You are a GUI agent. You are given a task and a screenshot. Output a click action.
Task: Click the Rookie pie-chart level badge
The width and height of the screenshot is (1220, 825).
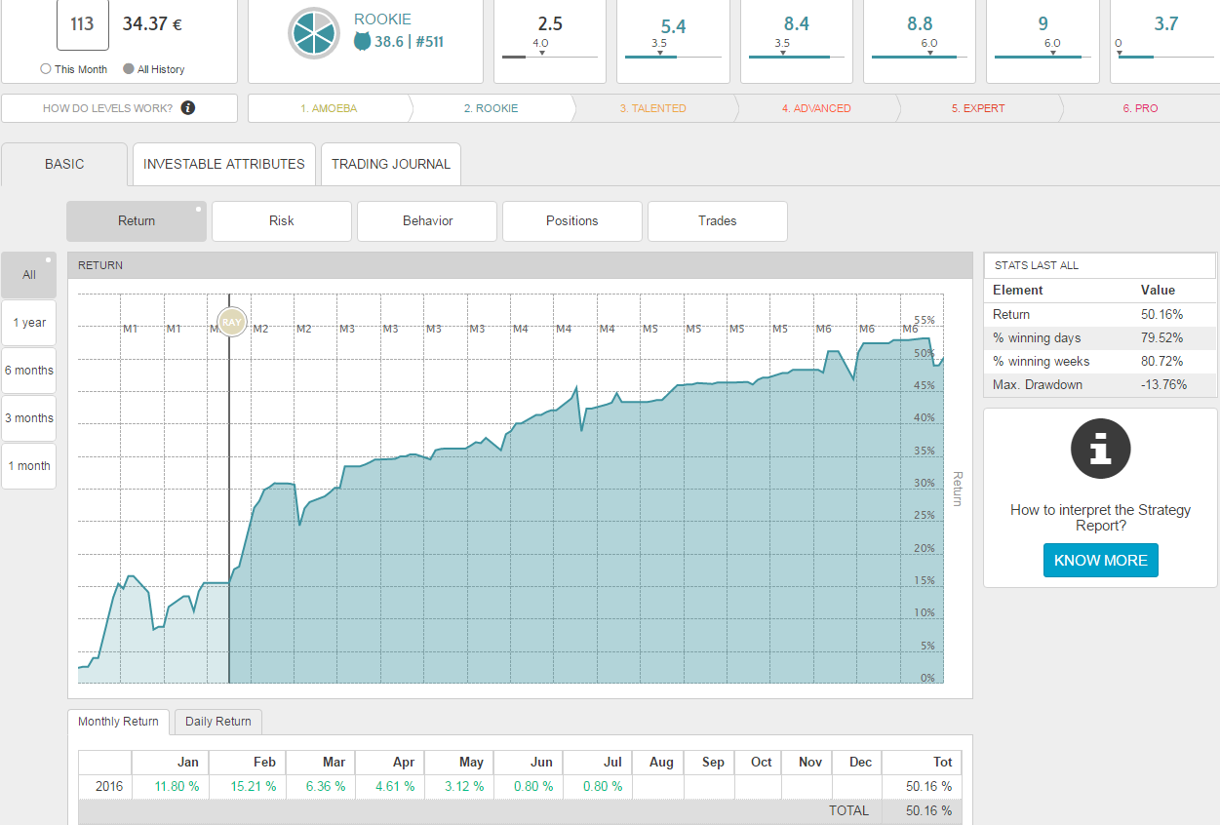tap(313, 33)
